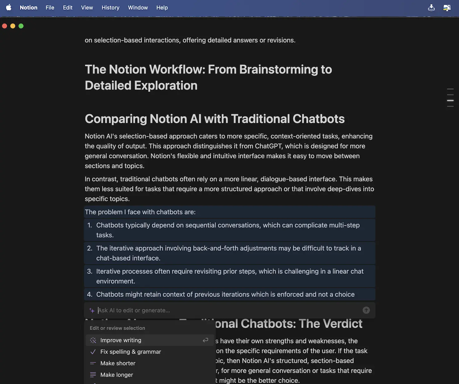Click paragraph starting In contrast, traditional chatbots
The image size is (459, 384).
[x=229, y=189]
